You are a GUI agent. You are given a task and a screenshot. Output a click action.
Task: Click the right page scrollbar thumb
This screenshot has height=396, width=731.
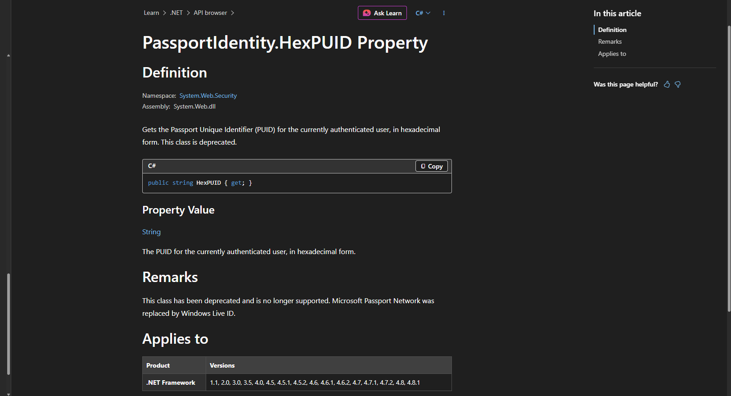coord(729,168)
